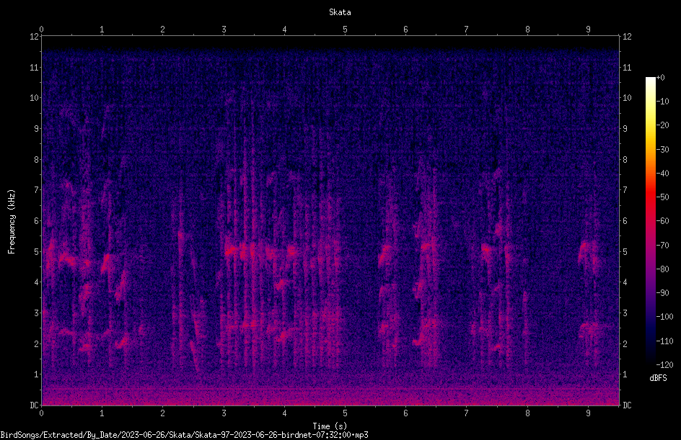Click the 'Frequency (kHz)' axis label
This screenshot has height=440, width=681.
point(12,222)
